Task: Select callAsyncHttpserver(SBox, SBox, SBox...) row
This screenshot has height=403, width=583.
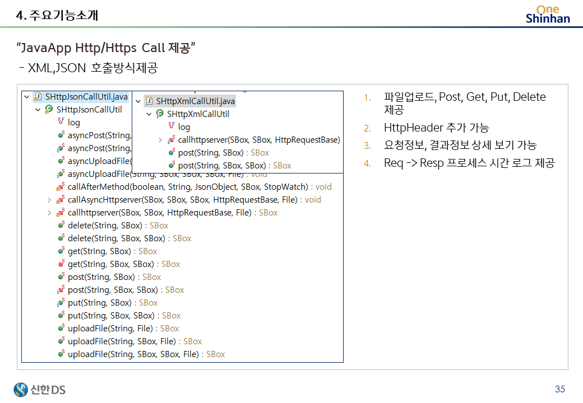Action: [195, 200]
